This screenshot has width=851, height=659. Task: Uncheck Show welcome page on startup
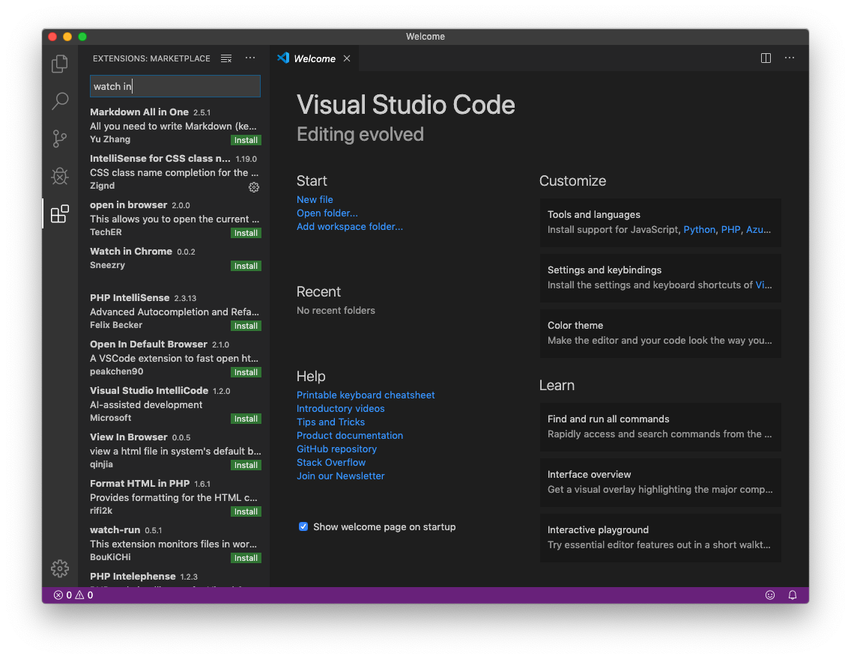303,526
